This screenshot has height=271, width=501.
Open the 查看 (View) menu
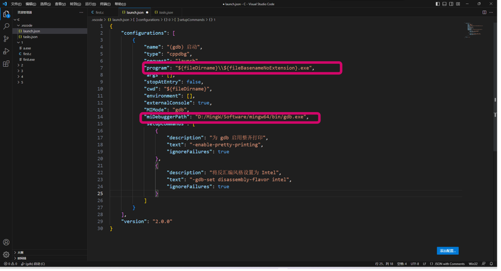pos(60,4)
